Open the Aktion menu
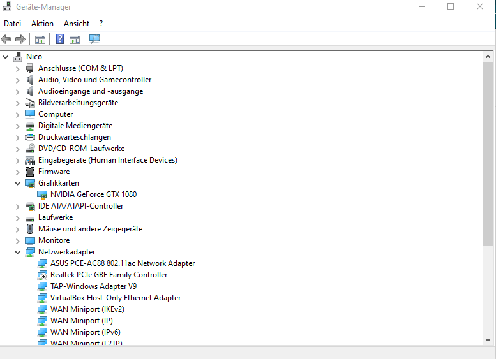496x359 pixels. click(x=42, y=24)
